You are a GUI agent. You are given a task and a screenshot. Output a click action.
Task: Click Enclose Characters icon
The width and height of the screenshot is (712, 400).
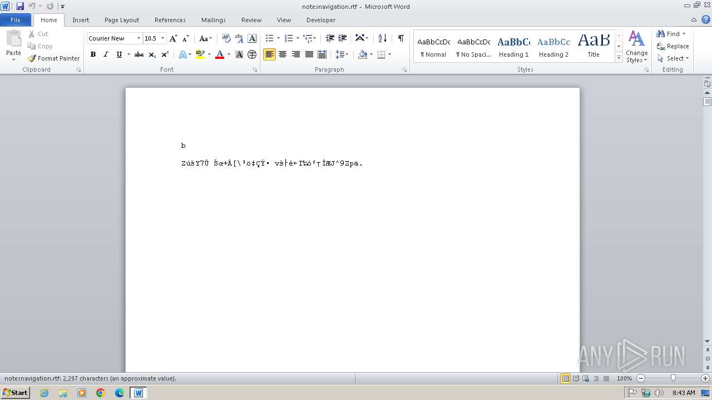click(x=252, y=54)
